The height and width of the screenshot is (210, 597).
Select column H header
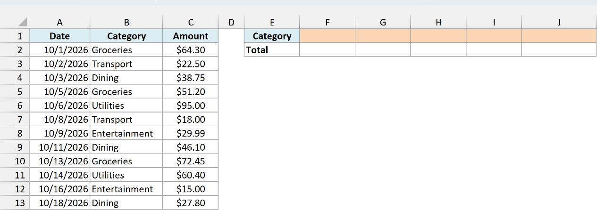click(438, 22)
